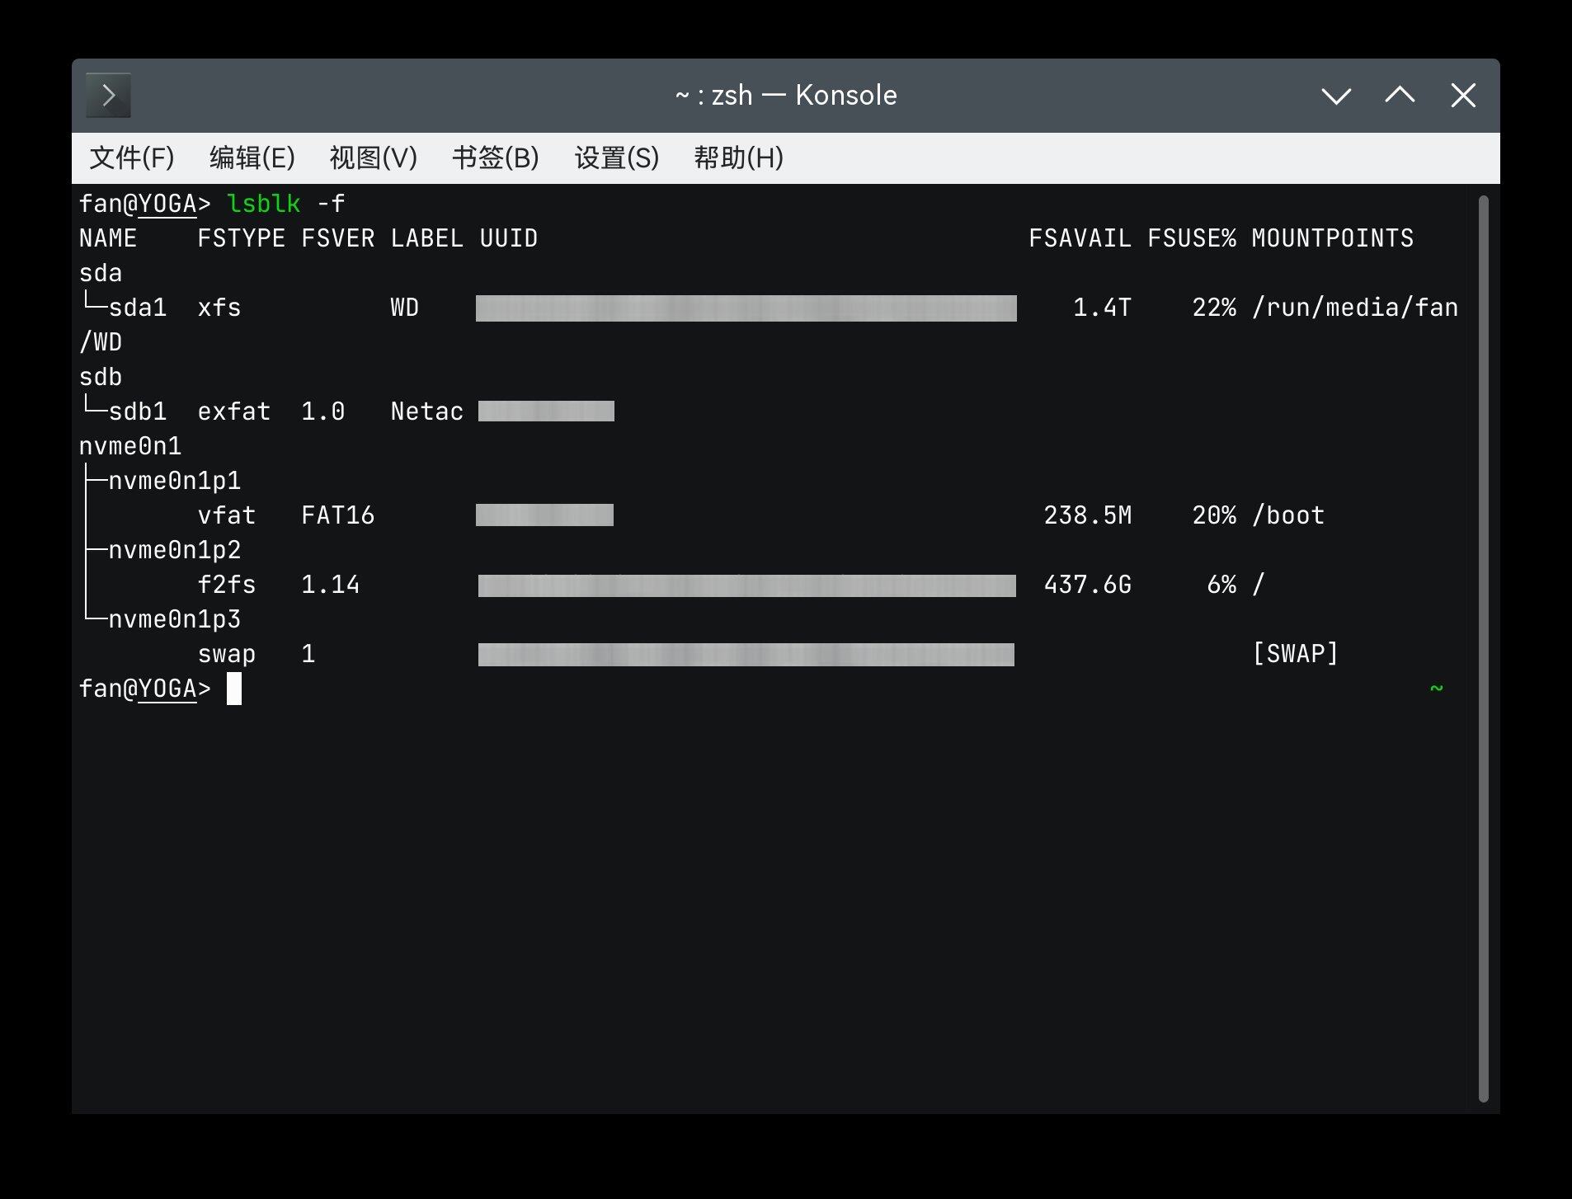Open the 文件(F) menu
The image size is (1572, 1199).
(x=132, y=158)
